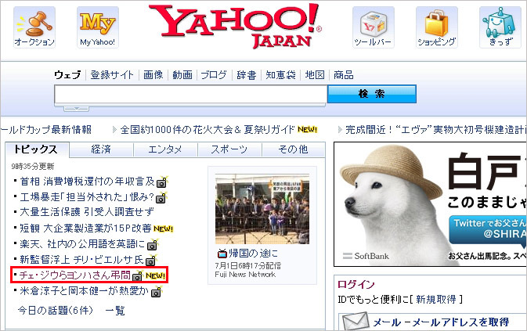Click the SoftBank white dog advertisement banner
This screenshot has height=331, width=527.
point(430,204)
